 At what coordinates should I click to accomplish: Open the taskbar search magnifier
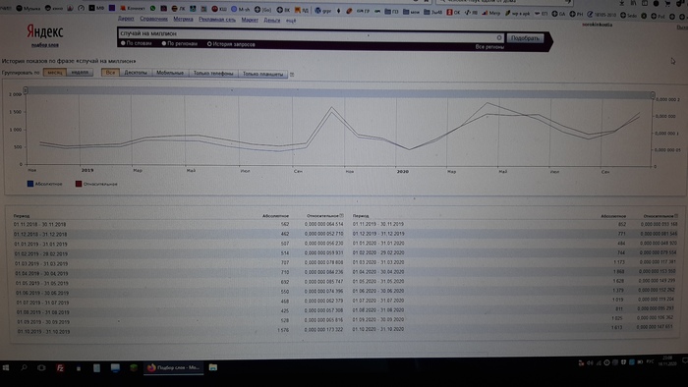[24, 367]
